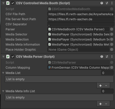Screen dimensions: 115x109
Task: Click the FromGerman scriptable object icon
Action: click(x=50, y=67)
